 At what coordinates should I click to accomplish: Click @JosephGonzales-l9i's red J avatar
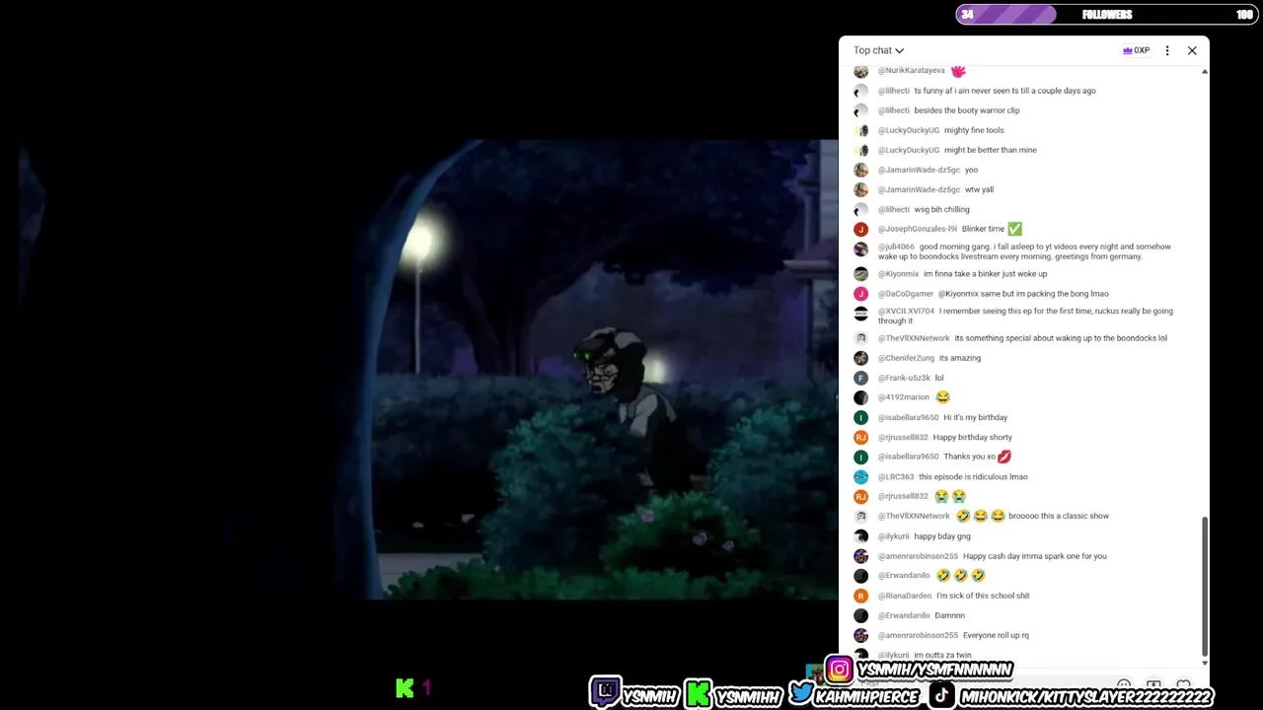(x=861, y=229)
